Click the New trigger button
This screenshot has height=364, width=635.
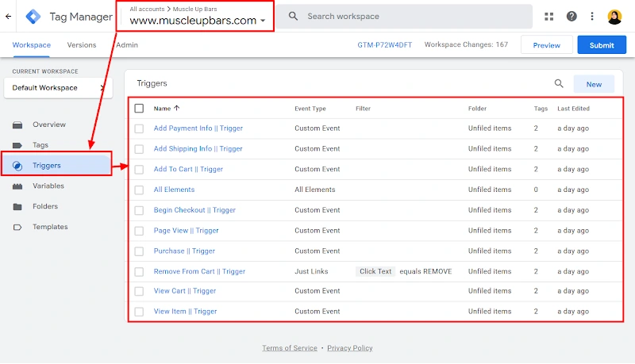click(594, 84)
